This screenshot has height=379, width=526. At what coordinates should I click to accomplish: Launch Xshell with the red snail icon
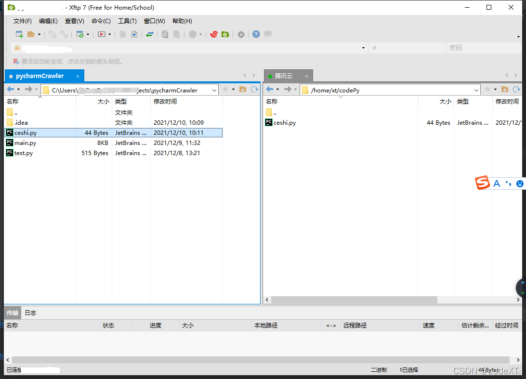213,34
